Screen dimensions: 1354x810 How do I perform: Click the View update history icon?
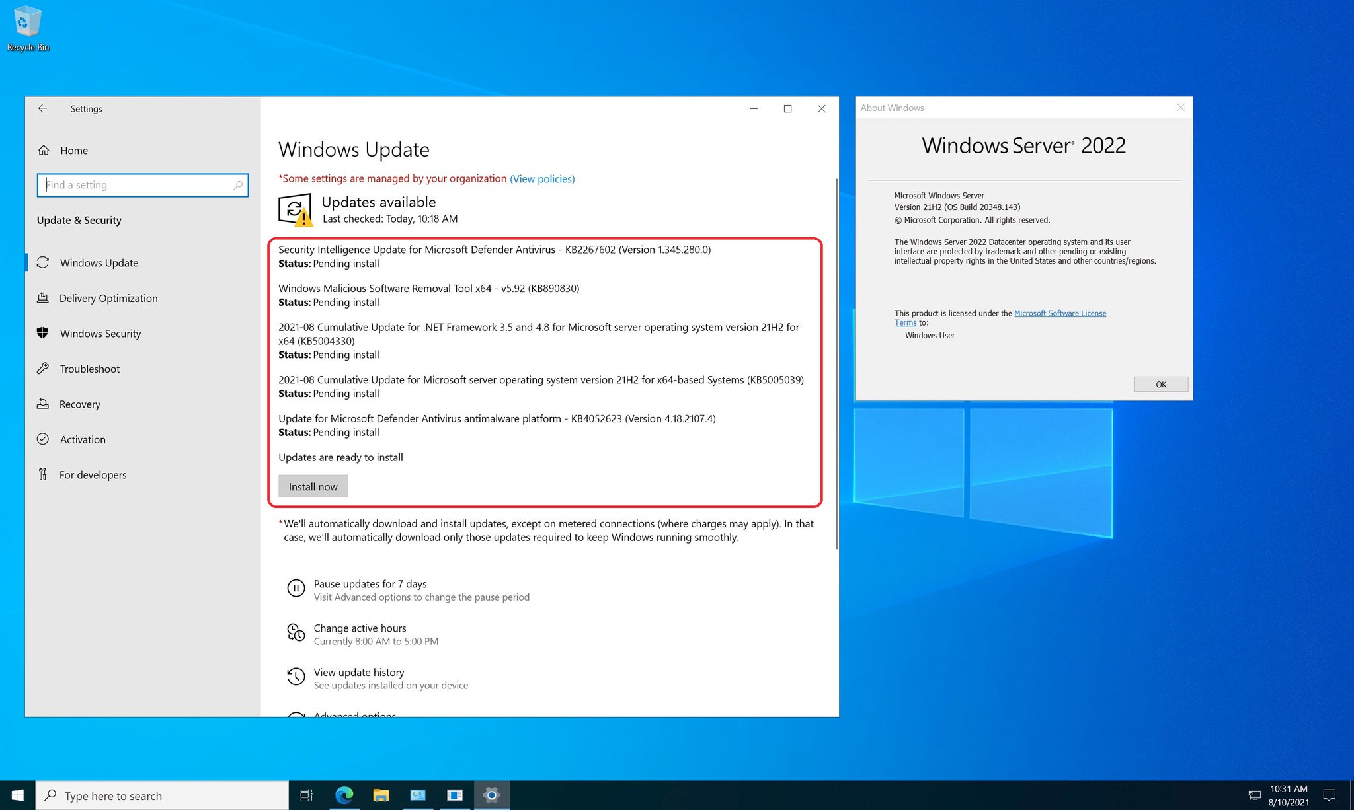(x=296, y=677)
